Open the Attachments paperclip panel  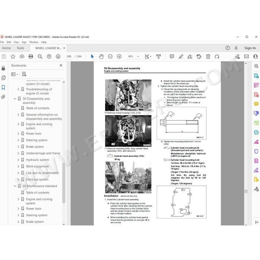pyautogui.click(x=3, y=97)
